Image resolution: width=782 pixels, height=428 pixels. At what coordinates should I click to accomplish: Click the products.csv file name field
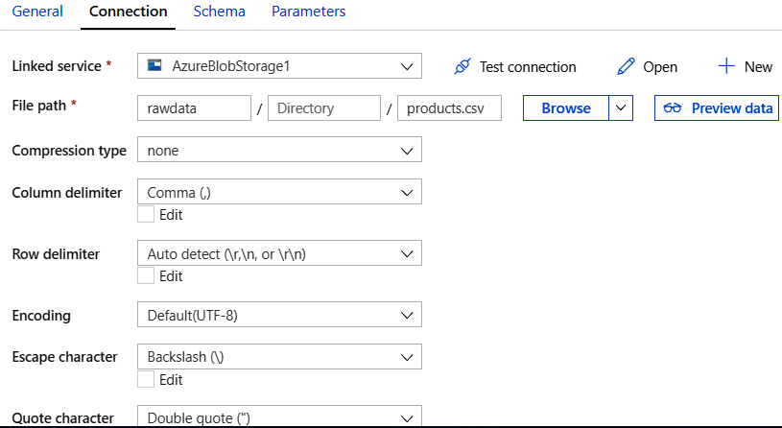tap(449, 108)
